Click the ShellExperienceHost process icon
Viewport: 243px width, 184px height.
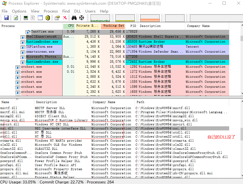tap(23, 37)
